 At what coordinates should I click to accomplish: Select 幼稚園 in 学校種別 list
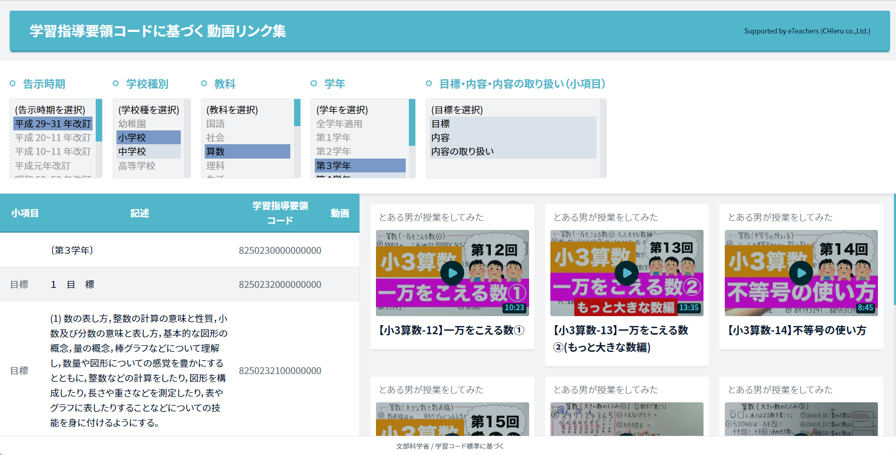pyautogui.click(x=149, y=123)
